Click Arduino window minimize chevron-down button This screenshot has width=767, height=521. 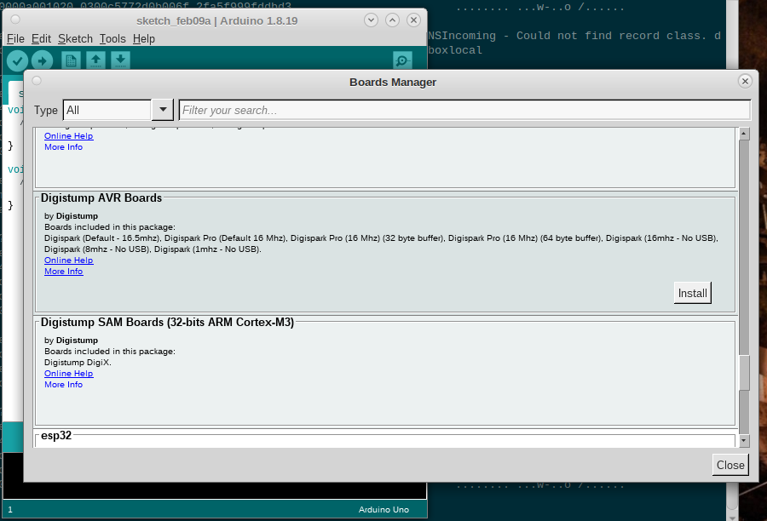(371, 20)
